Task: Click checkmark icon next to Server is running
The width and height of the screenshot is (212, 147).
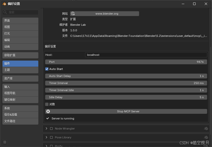Action: click(48, 118)
